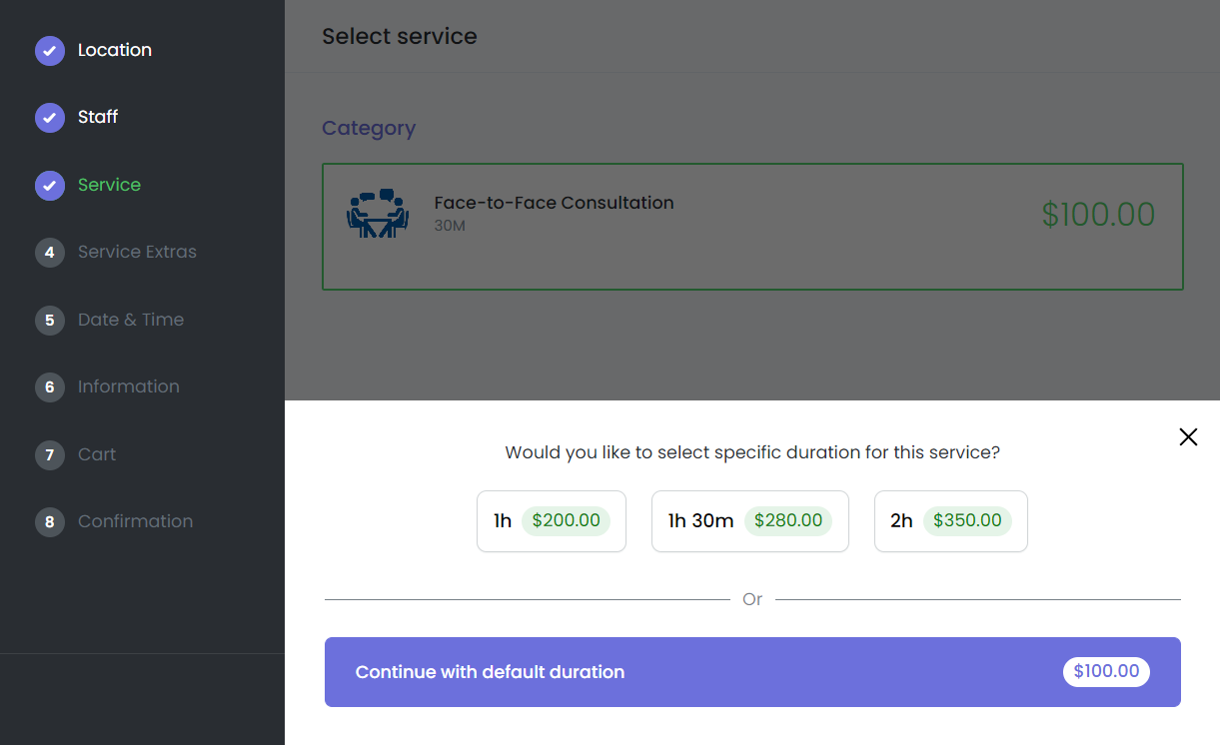Viewport: 1220px width, 745px height.
Task: Select the 1h duration option
Action: point(551,520)
